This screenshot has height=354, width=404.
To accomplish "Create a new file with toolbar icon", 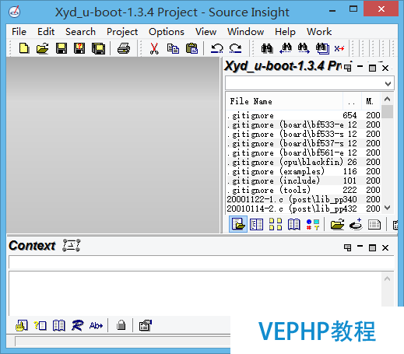I will click(24, 48).
